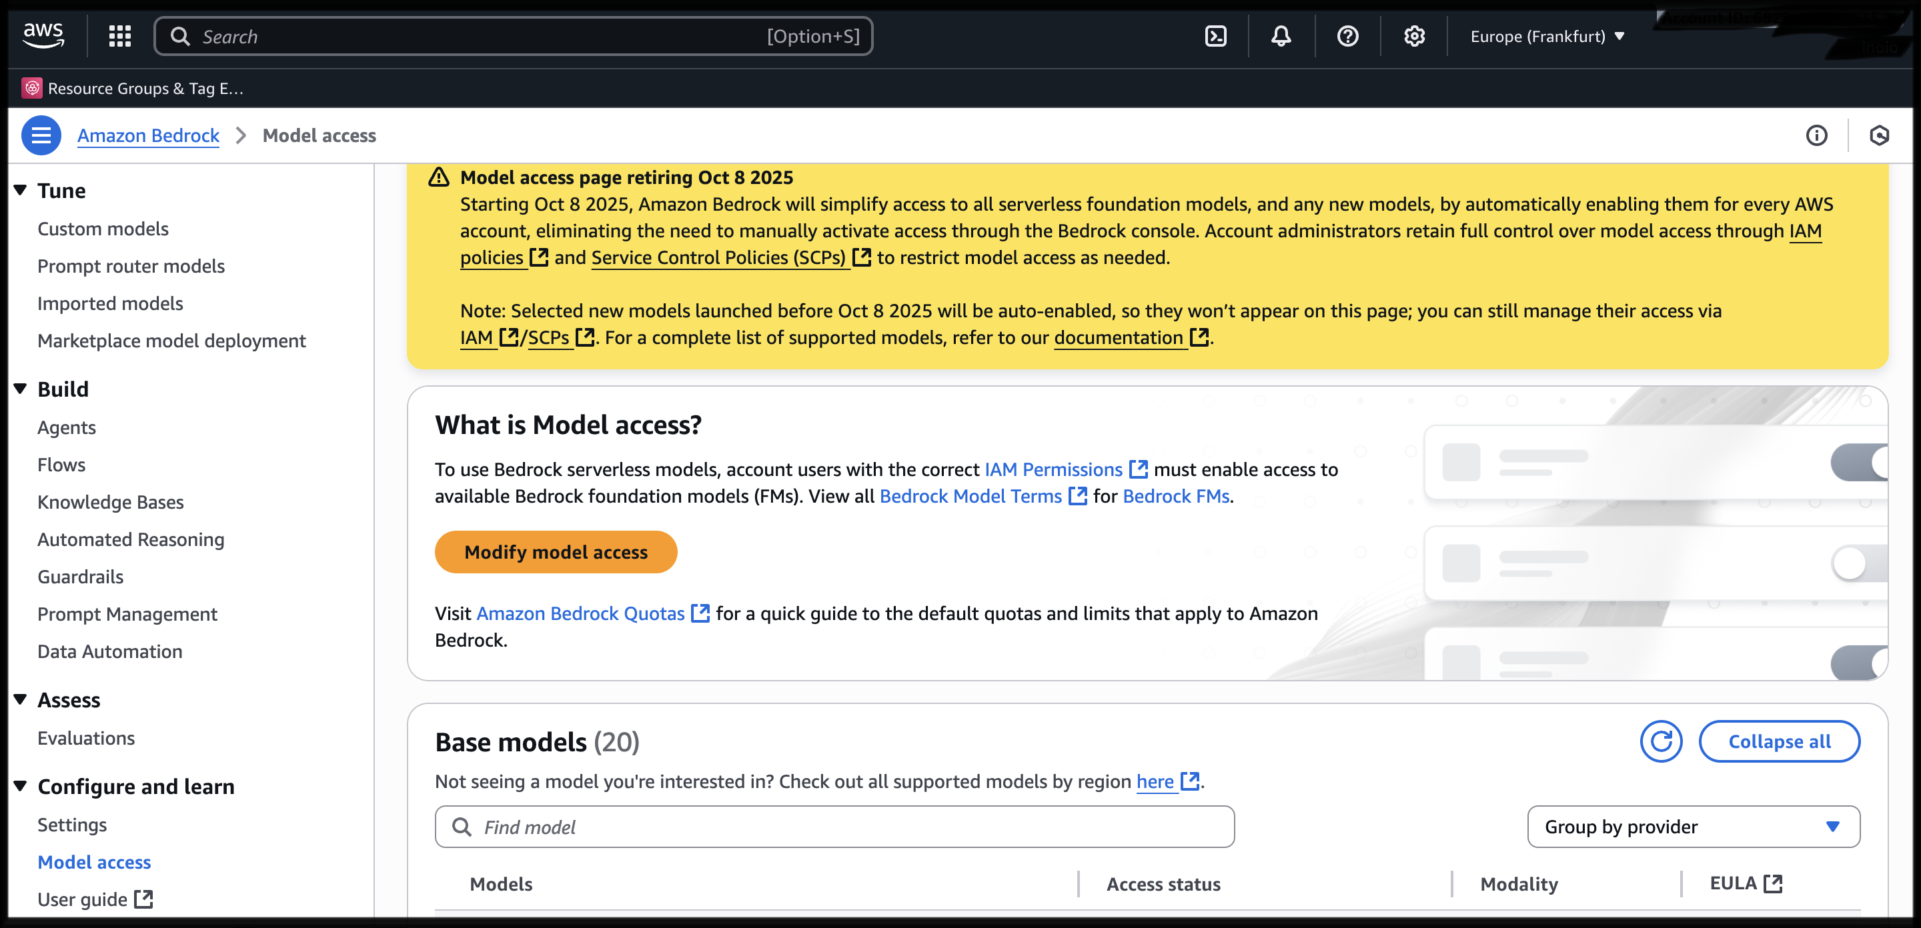Open the Amazon Bedrock Quotas link
Image resolution: width=1921 pixels, height=928 pixels.
[580, 613]
